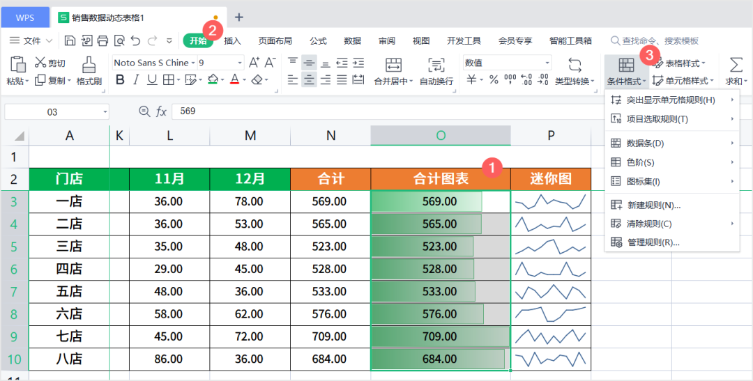753x381 pixels.
Task: Click the font color red A swatch
Action: coord(235,80)
